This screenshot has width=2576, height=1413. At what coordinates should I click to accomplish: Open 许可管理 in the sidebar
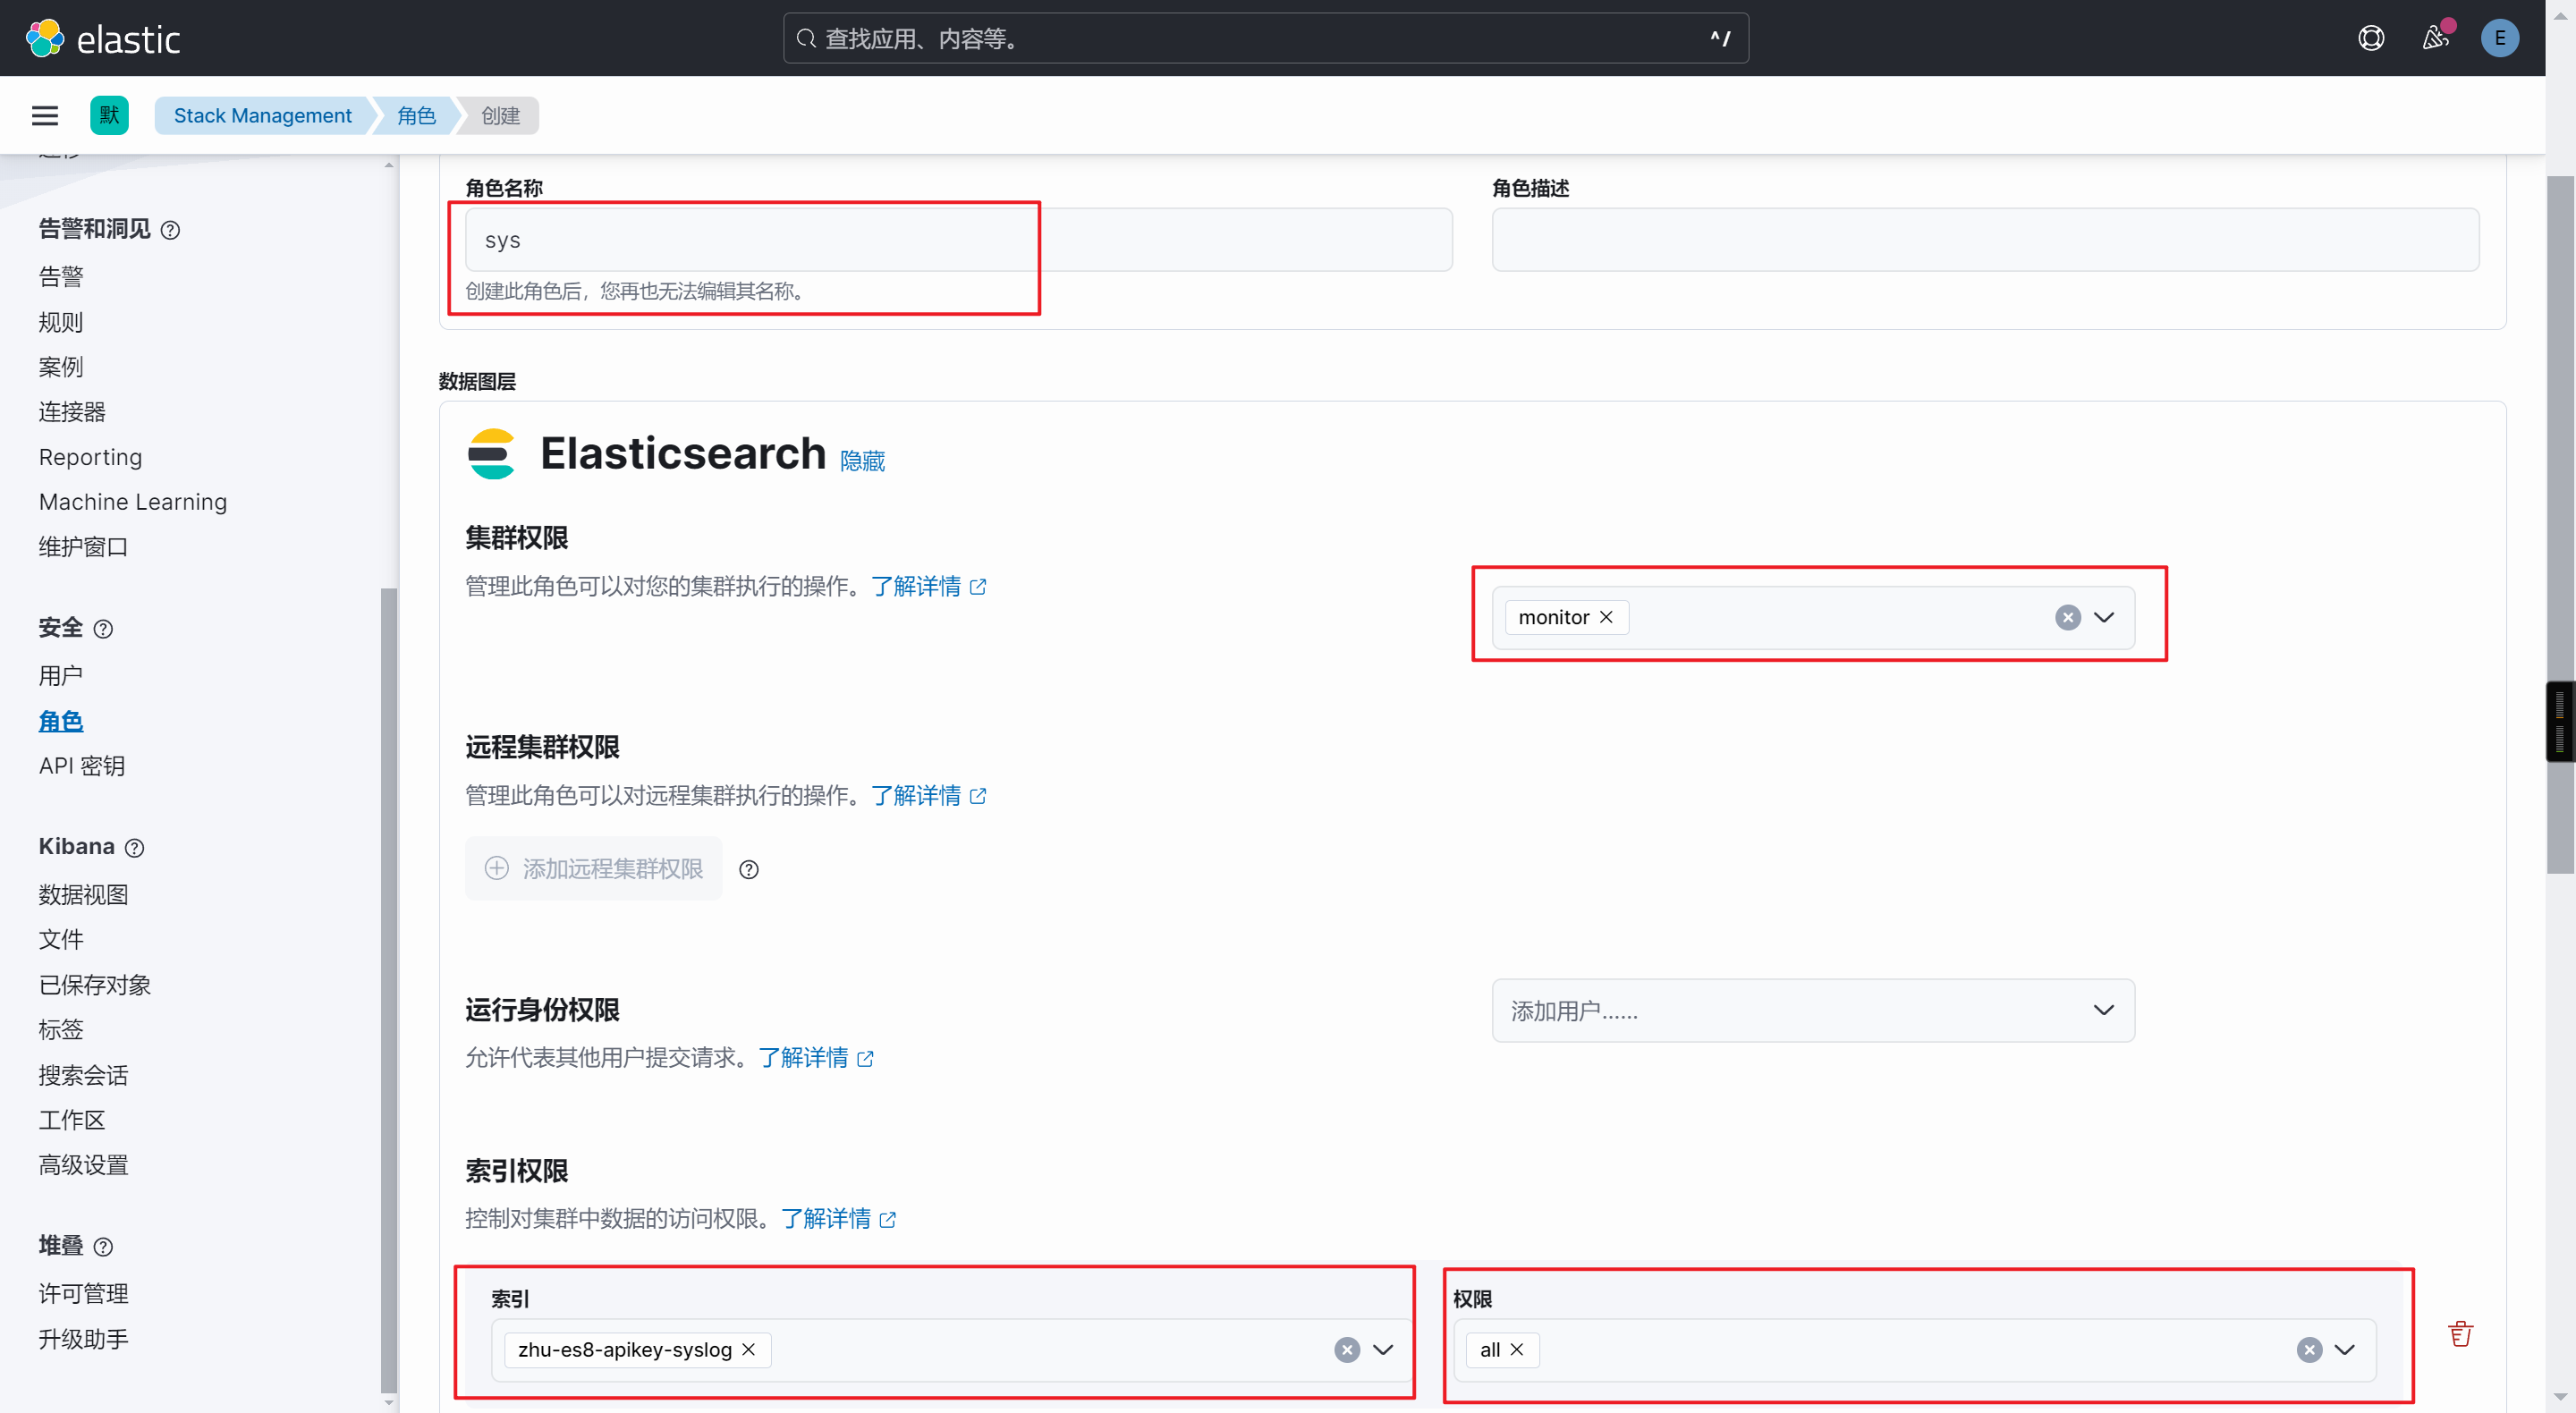[83, 1294]
